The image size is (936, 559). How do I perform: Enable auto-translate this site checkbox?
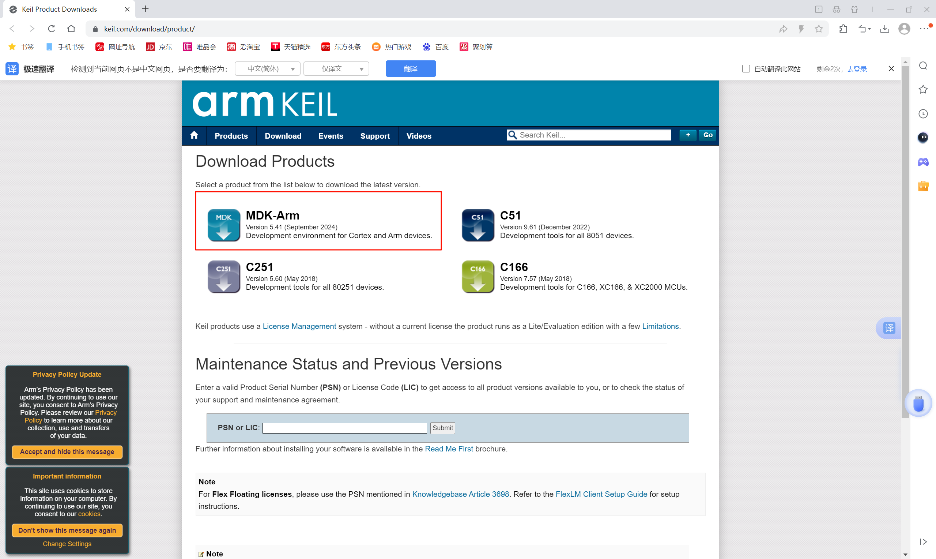coord(746,69)
